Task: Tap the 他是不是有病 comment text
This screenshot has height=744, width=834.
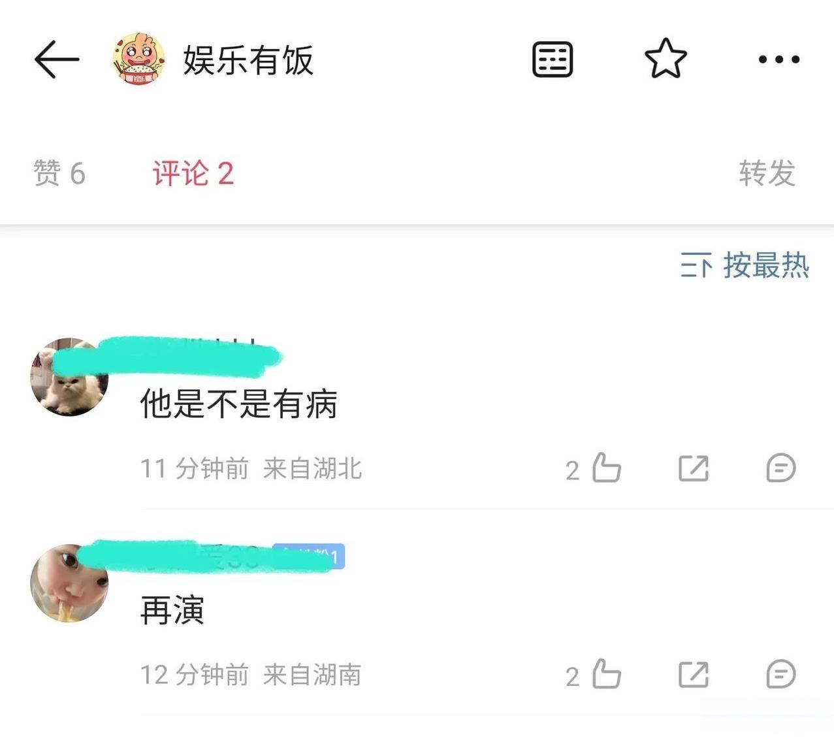Action: click(x=239, y=404)
